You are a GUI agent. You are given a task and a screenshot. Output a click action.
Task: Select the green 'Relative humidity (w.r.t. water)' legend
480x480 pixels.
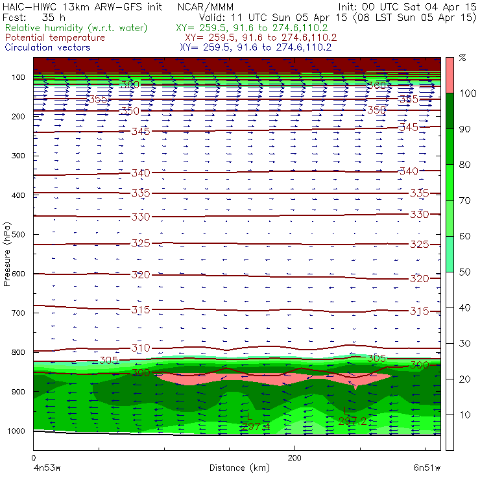(x=77, y=28)
